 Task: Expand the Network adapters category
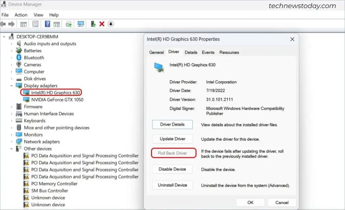(x=11, y=142)
